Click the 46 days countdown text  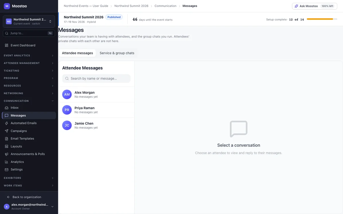153,19
